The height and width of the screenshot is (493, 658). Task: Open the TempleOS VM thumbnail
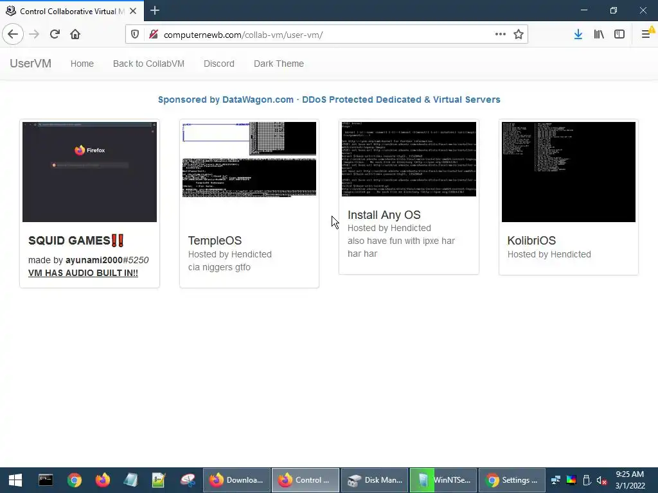click(x=249, y=159)
